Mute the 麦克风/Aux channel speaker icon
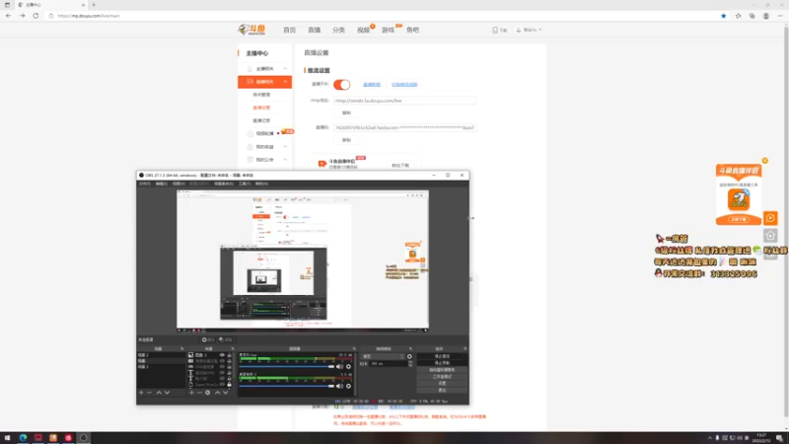 click(x=339, y=366)
